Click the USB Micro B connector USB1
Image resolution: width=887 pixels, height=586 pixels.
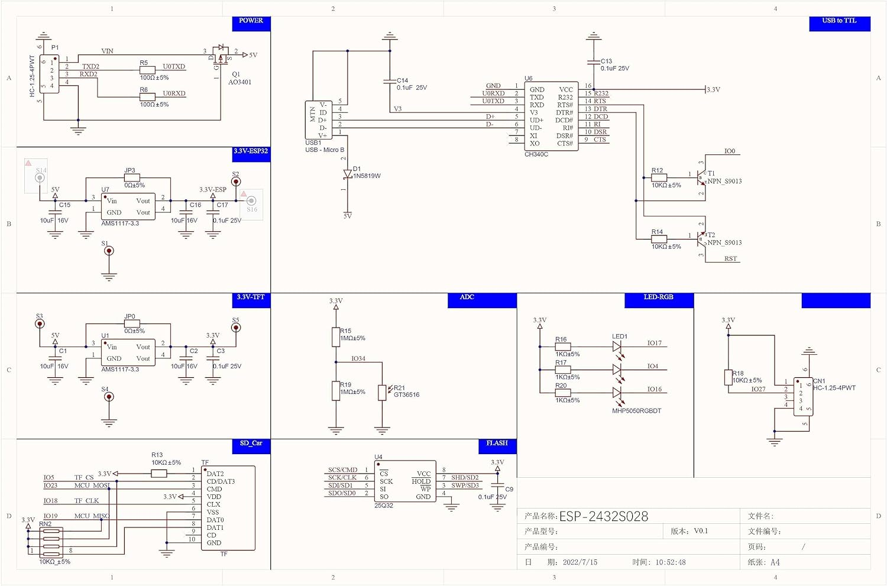tap(318, 118)
